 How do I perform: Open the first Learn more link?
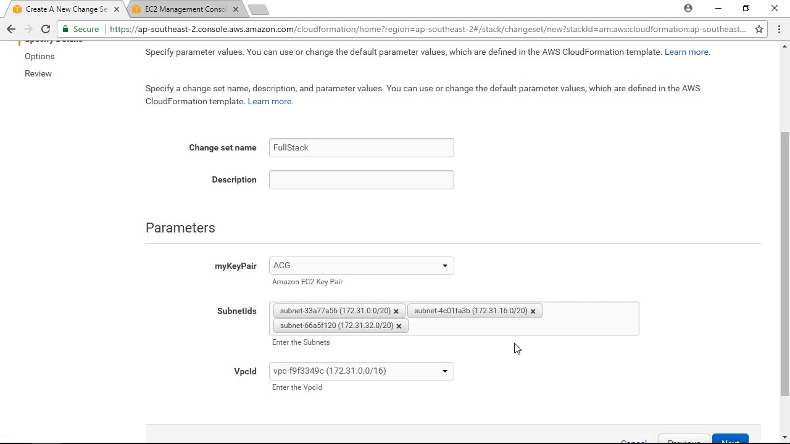point(687,52)
